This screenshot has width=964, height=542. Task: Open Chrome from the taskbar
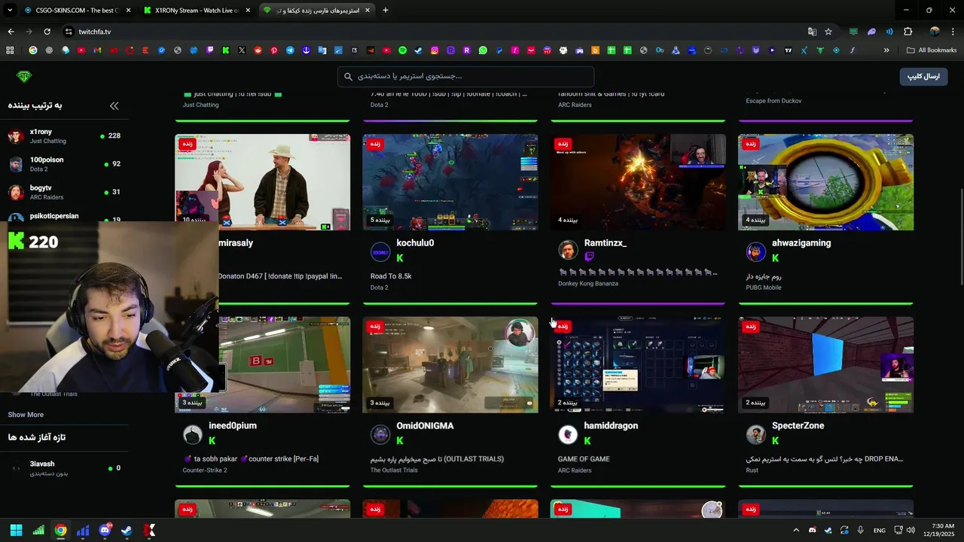click(x=60, y=530)
